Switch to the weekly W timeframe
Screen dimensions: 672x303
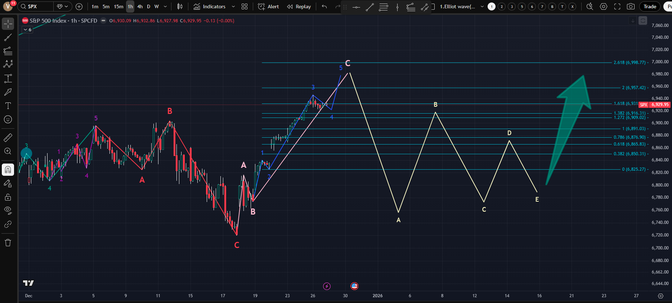pos(157,6)
